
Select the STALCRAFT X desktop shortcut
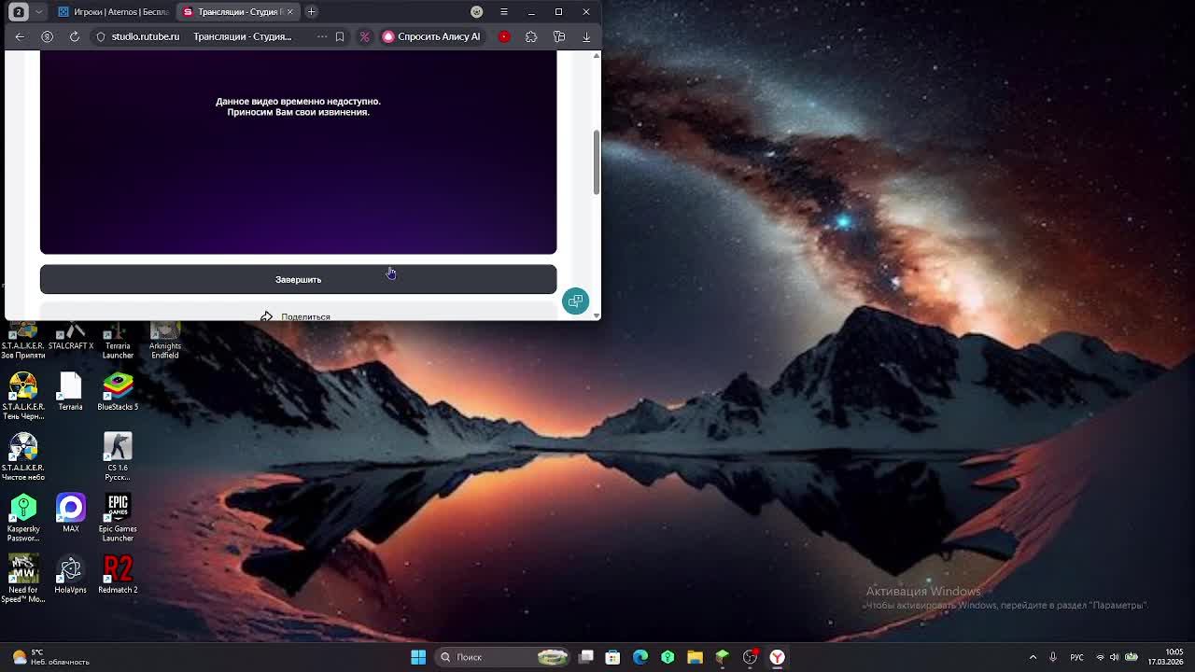pos(71,335)
